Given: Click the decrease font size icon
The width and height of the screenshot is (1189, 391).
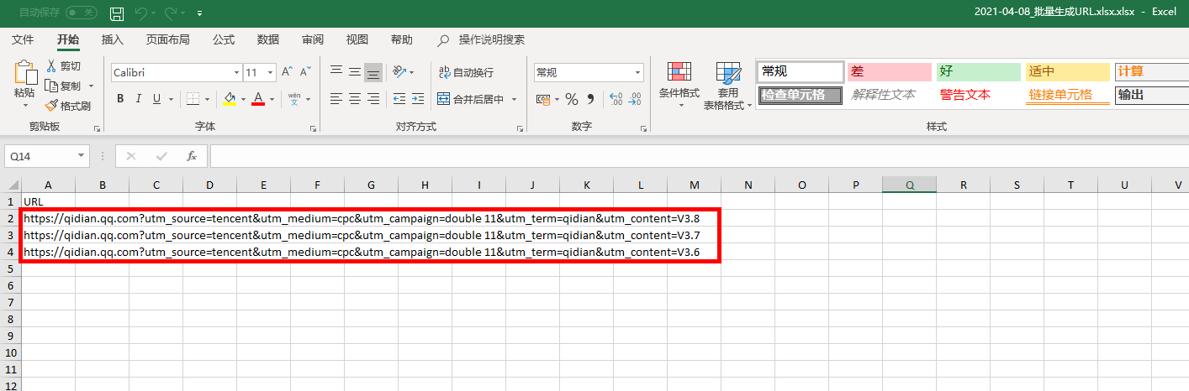Looking at the screenshot, I should coord(307,72).
